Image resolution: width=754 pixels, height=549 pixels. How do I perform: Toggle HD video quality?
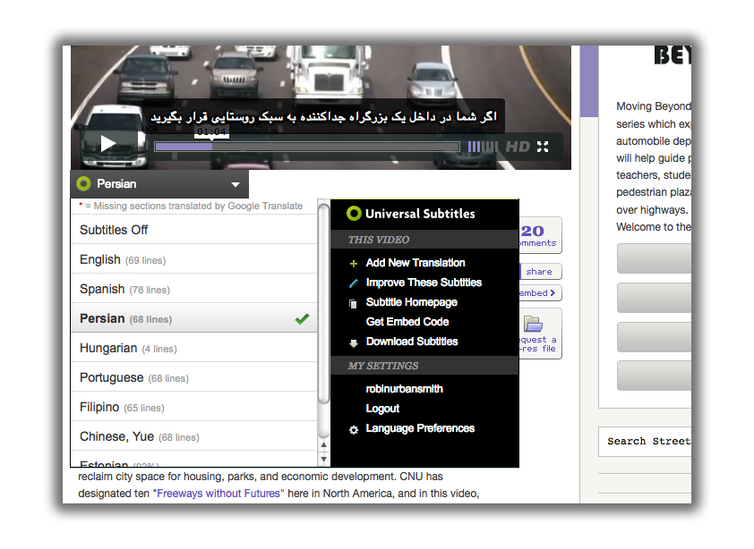point(518,147)
